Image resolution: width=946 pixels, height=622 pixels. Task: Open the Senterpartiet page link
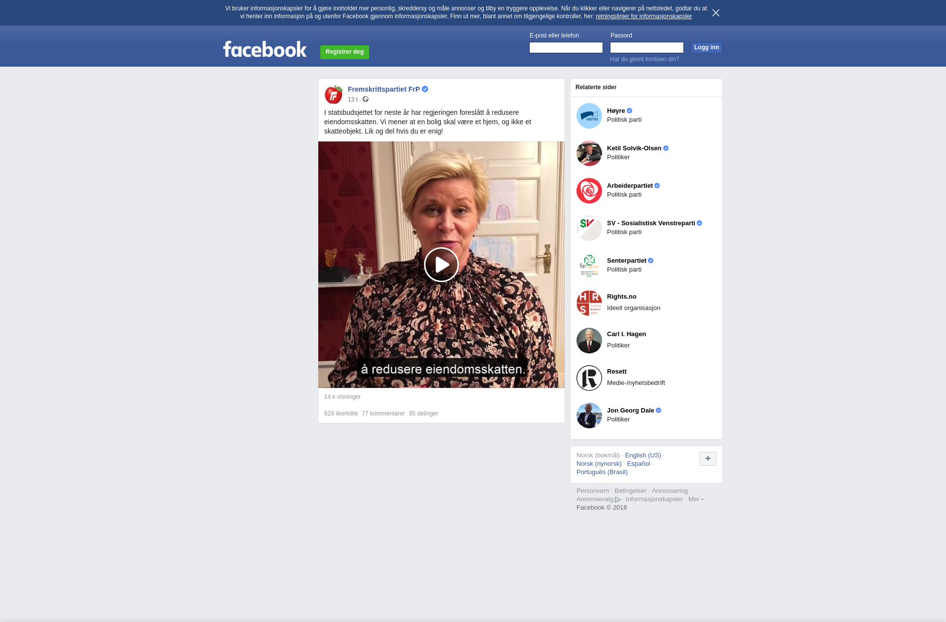(x=627, y=261)
